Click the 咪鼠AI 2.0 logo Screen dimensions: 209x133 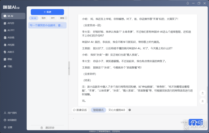pos(11,7)
